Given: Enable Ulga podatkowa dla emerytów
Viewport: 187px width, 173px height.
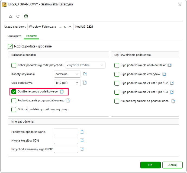Looking at the screenshot, I should click(117, 74).
